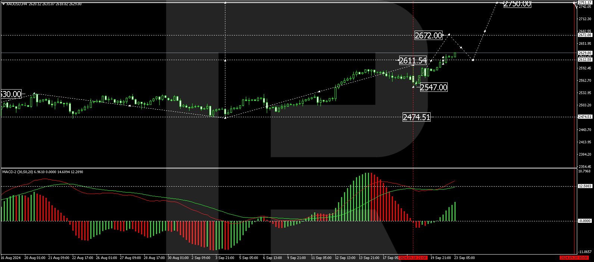Click the 2443.70 value on price scale
This screenshot has width=594, height=262.
(585, 130)
